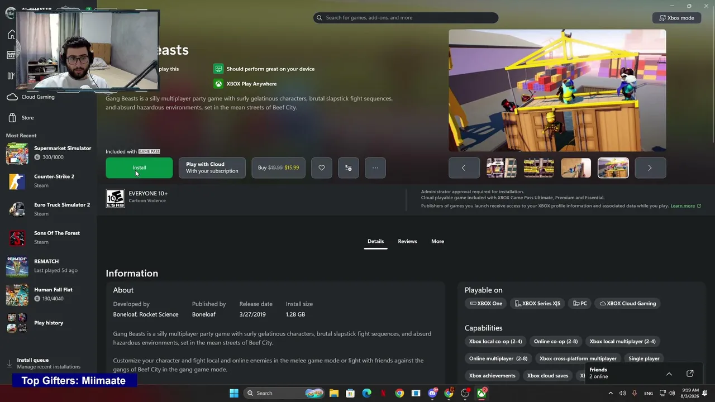Screen dimensions: 715x402
Task: Show the next screenshot with right arrow
Action: coord(650,168)
